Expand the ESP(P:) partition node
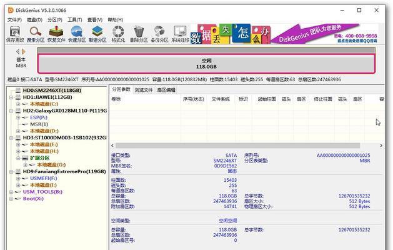The image size is (393, 250). (x=18, y=117)
